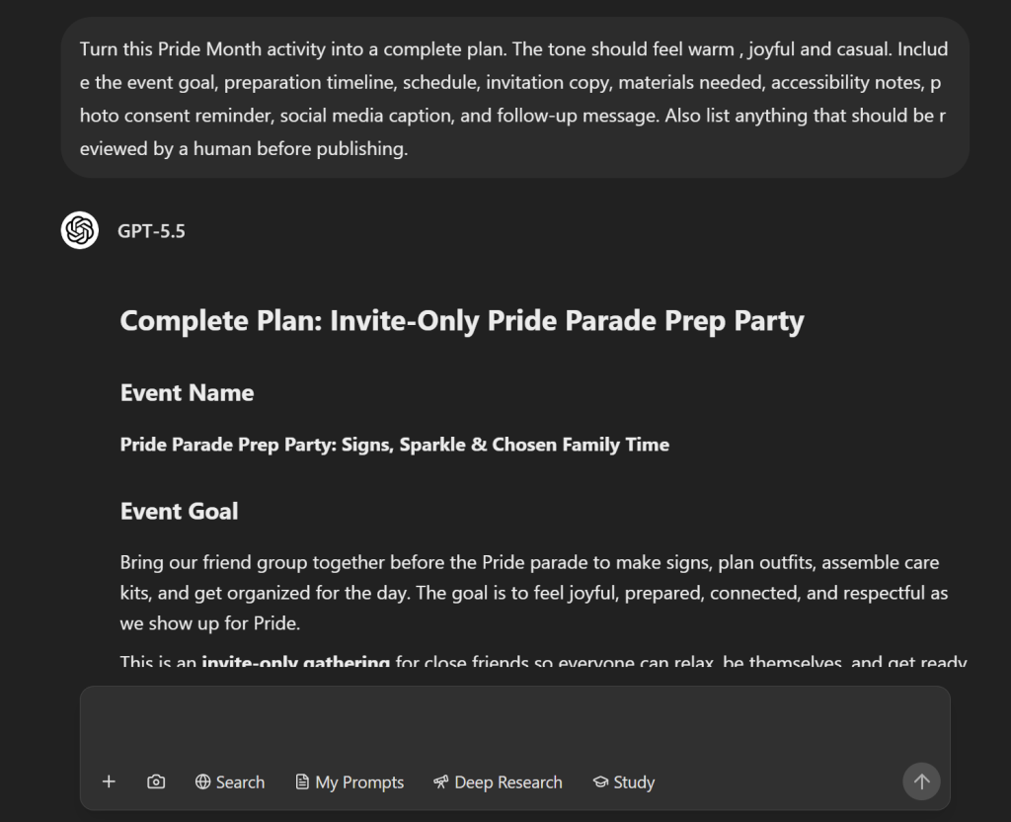Click the OpenAI logo avatar
This screenshot has width=1011, height=822.
tap(80, 230)
